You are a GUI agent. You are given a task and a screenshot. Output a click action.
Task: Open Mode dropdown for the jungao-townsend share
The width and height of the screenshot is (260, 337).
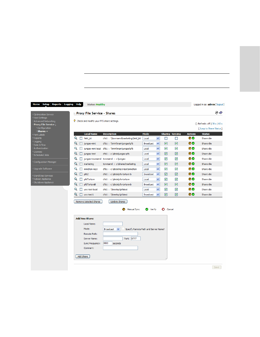pos(151,159)
